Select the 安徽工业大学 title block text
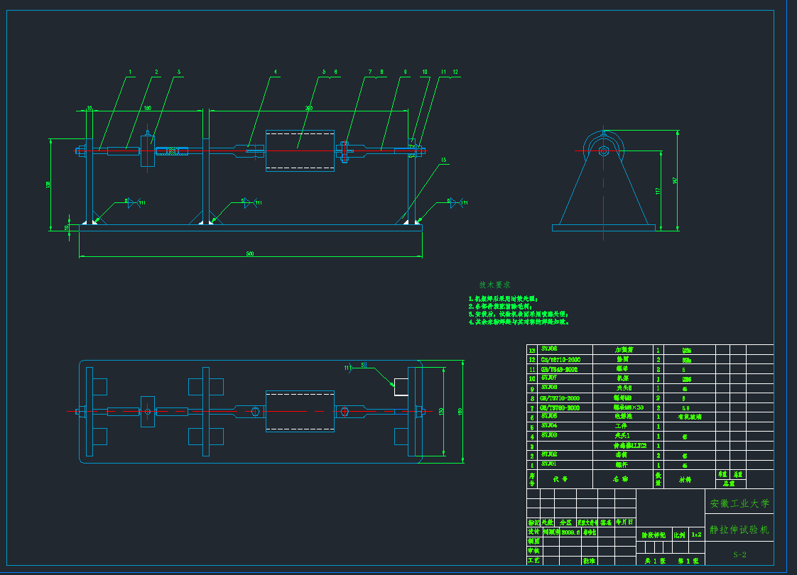This screenshot has height=575, width=797. point(739,503)
